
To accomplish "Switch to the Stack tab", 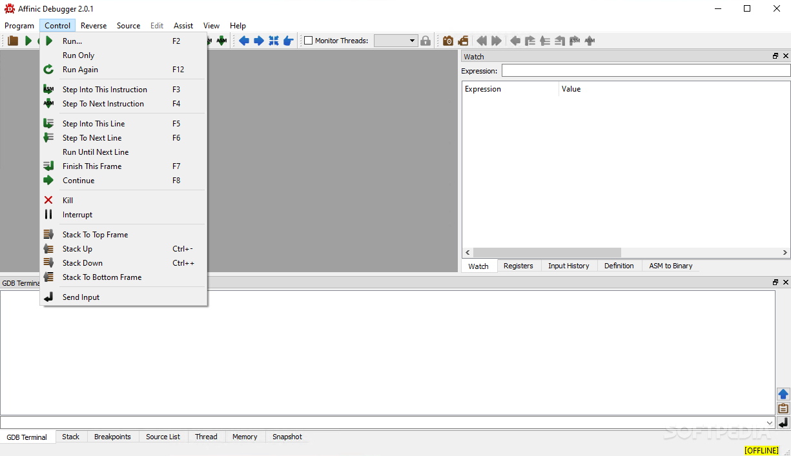I will [x=71, y=437].
